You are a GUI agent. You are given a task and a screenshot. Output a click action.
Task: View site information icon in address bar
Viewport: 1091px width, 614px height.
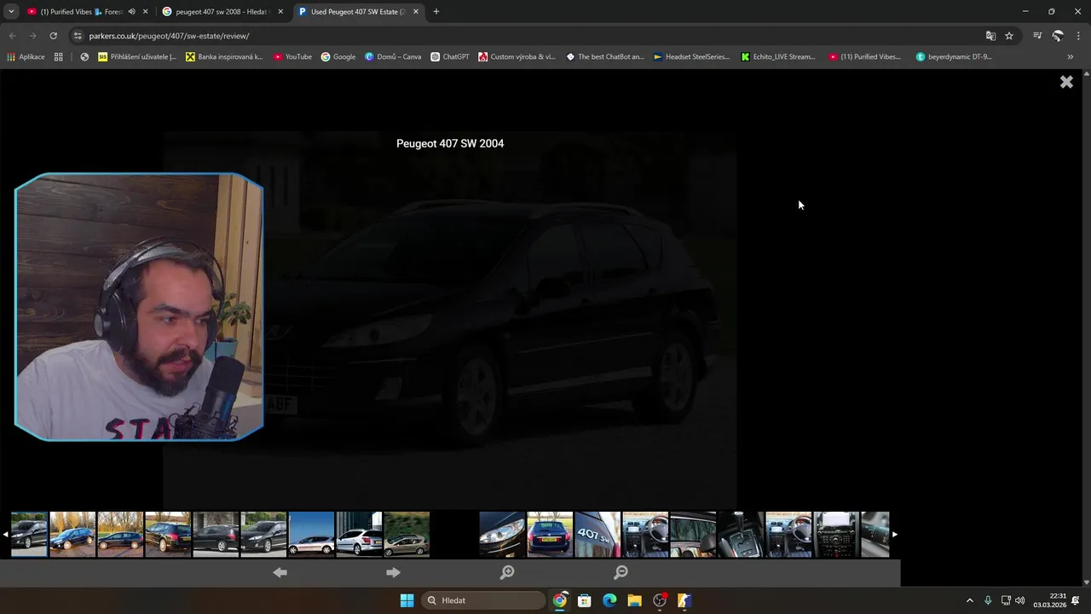click(78, 36)
